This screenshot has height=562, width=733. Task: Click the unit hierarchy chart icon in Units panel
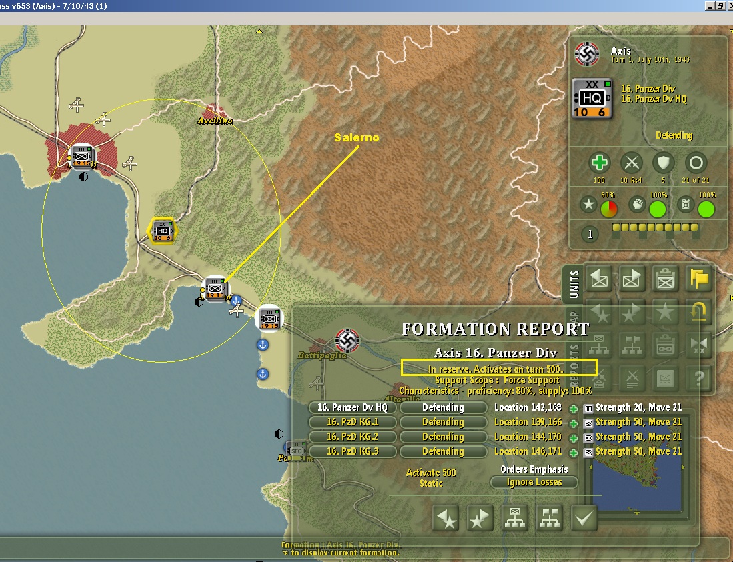tap(599, 346)
